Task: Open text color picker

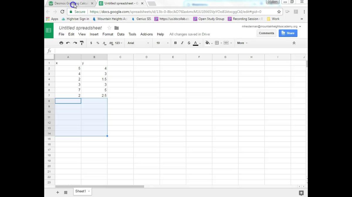Action: click(x=195, y=43)
